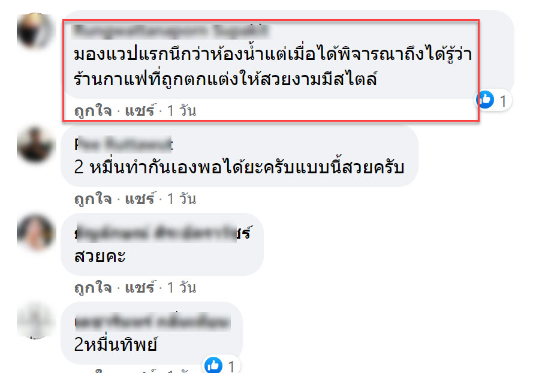Click the like reaction icon on the 2หมื่นทิพย์ comment
Viewport: 560px width, 373px height.
pyautogui.click(x=213, y=365)
